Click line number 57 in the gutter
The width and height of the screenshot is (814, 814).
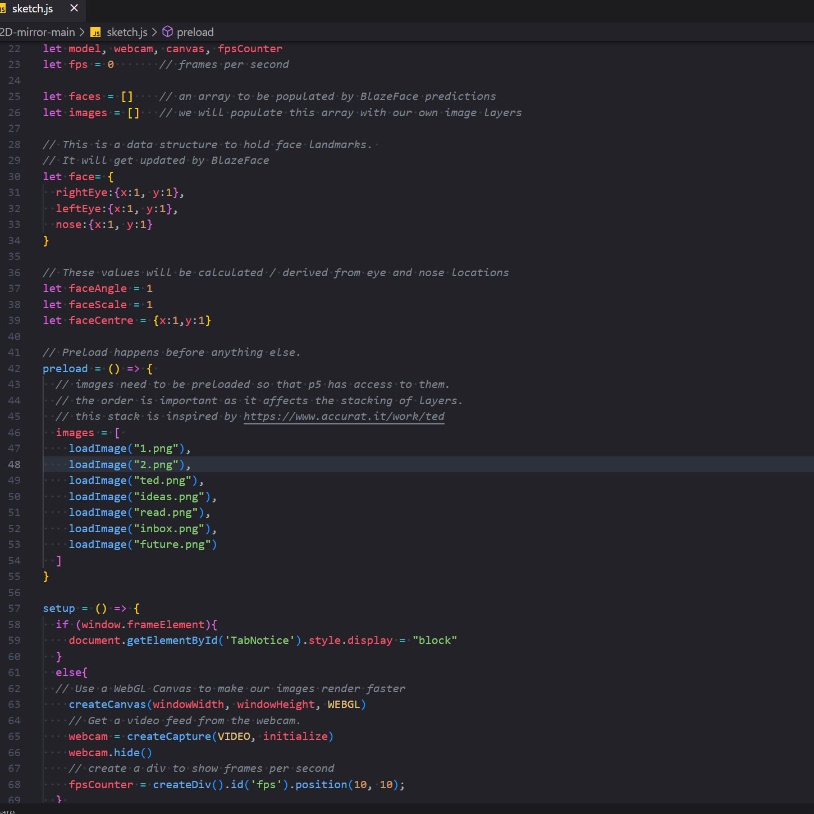pos(14,609)
